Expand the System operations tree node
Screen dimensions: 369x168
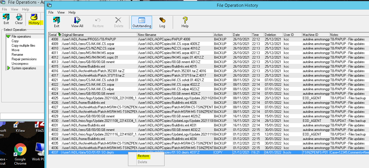[8, 68]
